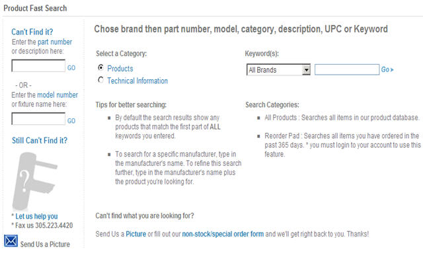Click the part number link text

(55, 42)
